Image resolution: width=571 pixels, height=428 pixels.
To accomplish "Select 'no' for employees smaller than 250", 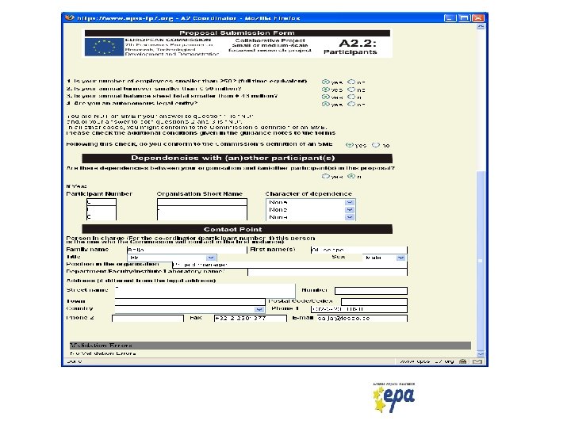I will click(351, 82).
